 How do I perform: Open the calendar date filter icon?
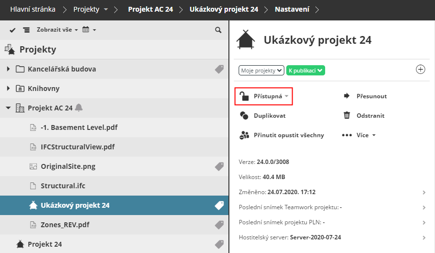coord(86,30)
